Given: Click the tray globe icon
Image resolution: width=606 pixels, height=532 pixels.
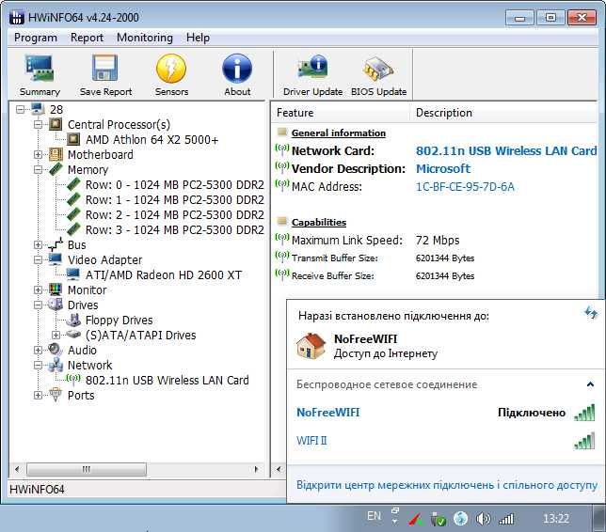Looking at the screenshot, I should [x=460, y=519].
